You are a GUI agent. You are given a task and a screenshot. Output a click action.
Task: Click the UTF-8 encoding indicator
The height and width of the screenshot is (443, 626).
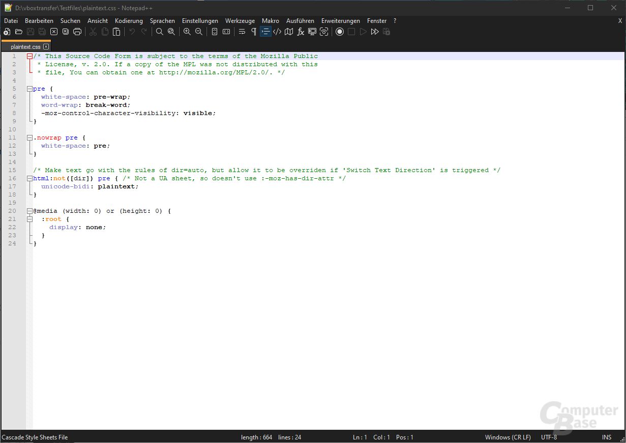549,437
